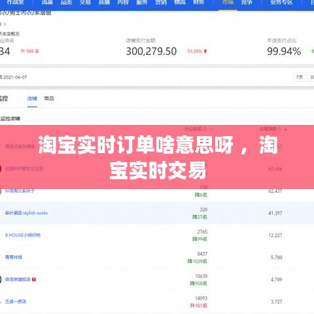The image size is (314, 314).
Task: Open the 业务专区 menu item
Action: [x=281, y=3]
